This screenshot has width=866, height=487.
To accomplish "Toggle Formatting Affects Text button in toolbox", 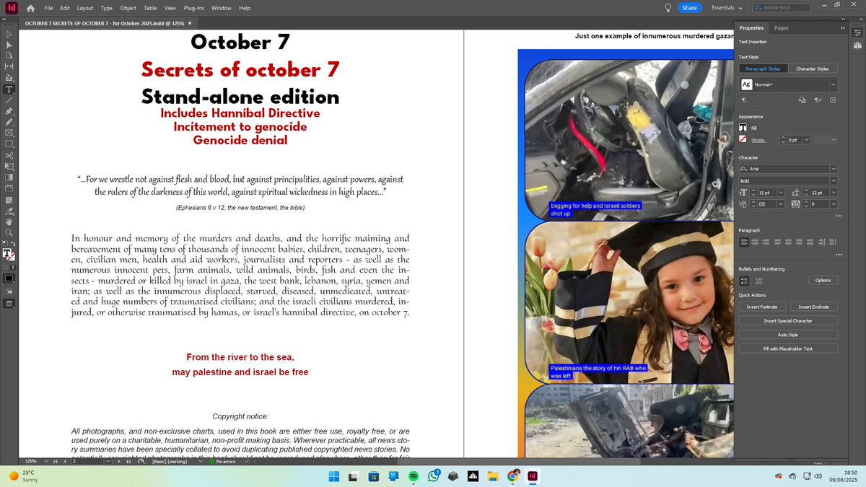I will (x=13, y=268).
